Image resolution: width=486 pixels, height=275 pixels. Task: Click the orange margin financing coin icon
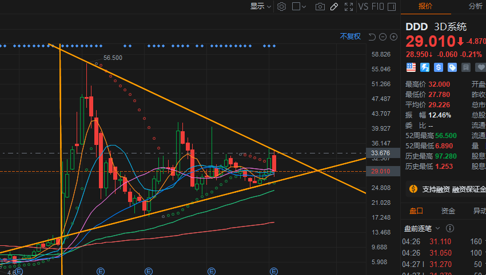pos(413,189)
